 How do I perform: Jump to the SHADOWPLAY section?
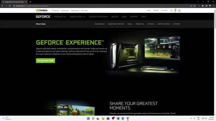click(x=100, y=24)
